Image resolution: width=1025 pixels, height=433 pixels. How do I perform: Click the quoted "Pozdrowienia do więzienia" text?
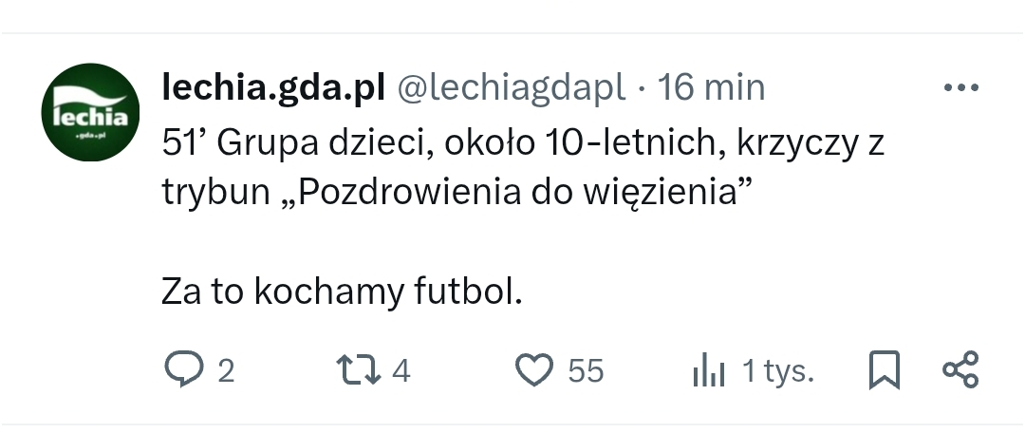click(518, 193)
